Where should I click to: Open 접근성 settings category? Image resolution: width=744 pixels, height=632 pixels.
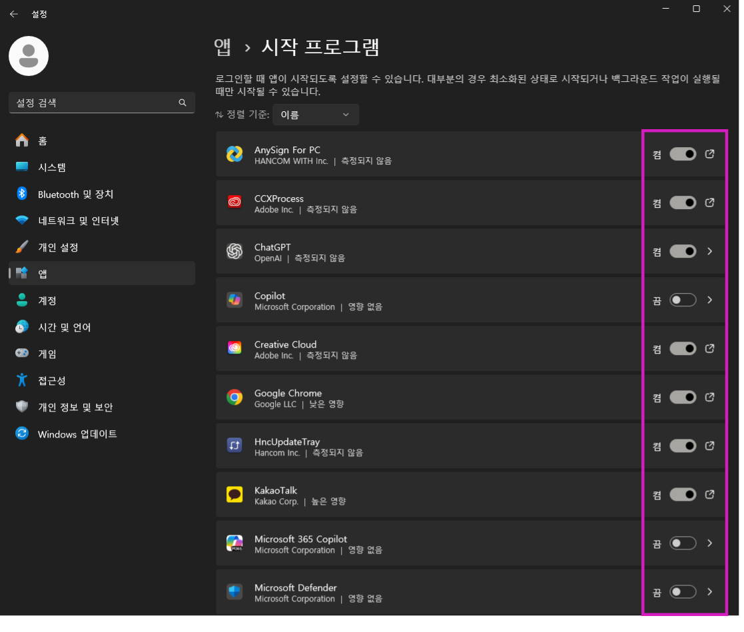pos(102,380)
